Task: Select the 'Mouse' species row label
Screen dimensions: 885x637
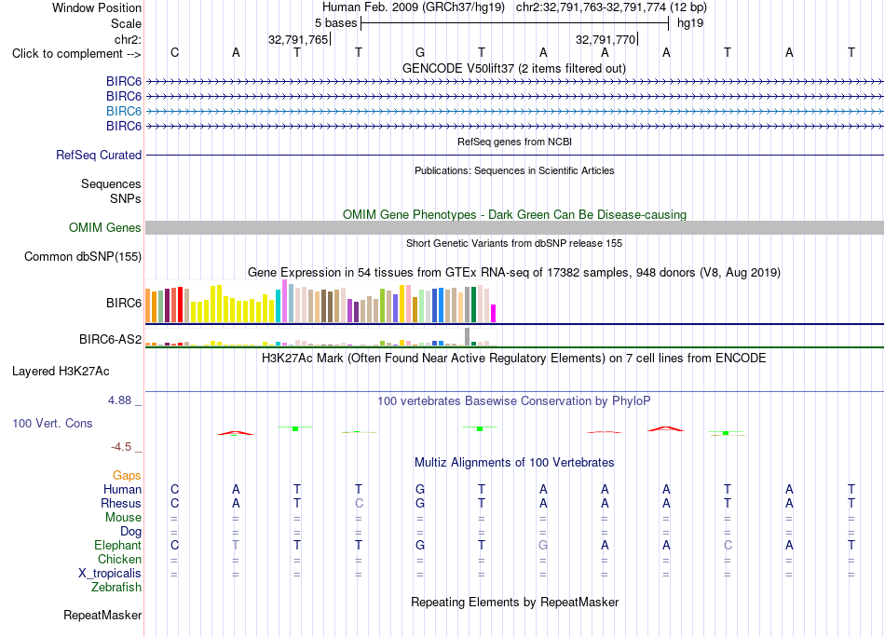Action: pyautogui.click(x=123, y=518)
